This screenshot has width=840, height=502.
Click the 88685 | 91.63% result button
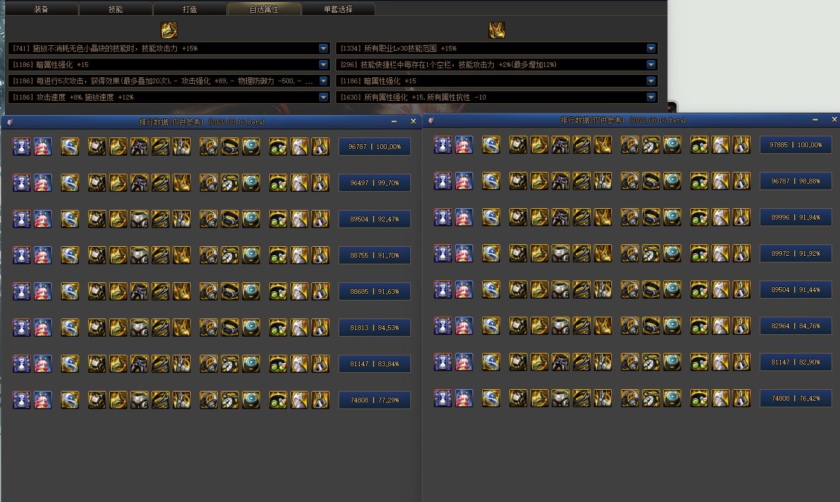point(375,291)
